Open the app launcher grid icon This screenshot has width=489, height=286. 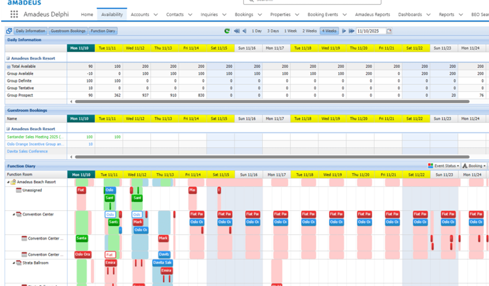click(x=14, y=14)
